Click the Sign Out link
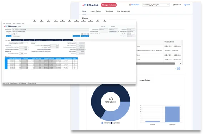The width and height of the screenshot is (204, 136). [x=186, y=5]
